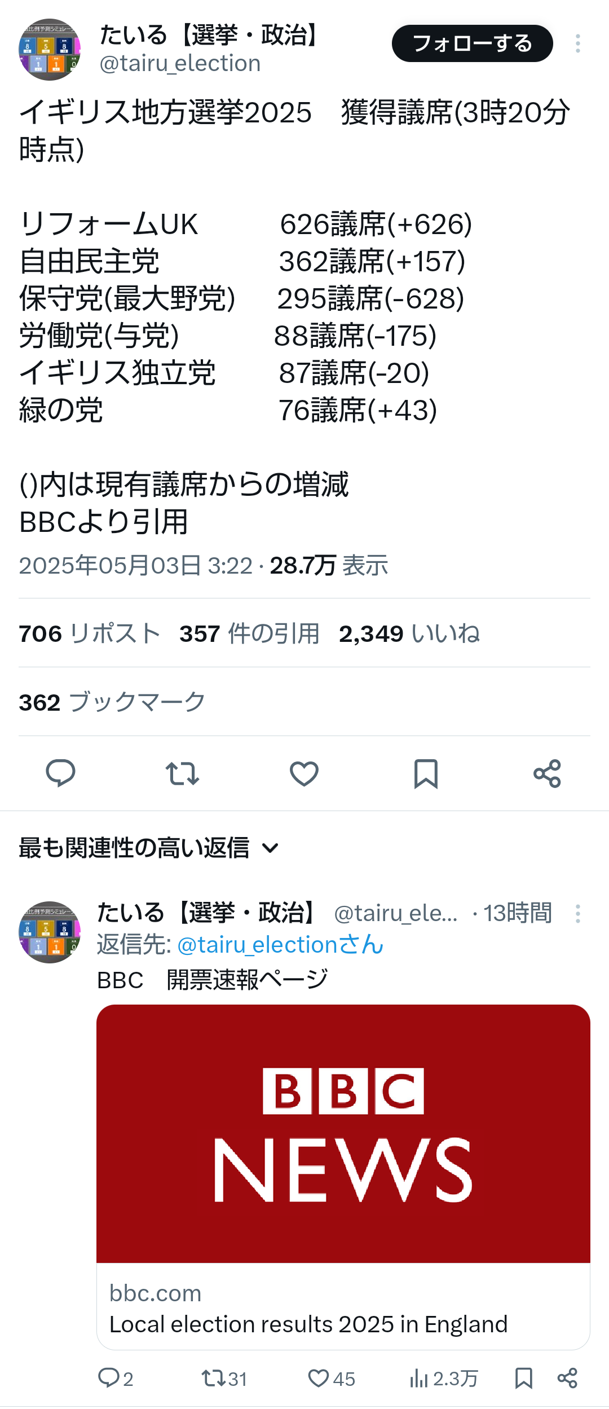Click the @tairu_electionさん mention link

(280, 944)
